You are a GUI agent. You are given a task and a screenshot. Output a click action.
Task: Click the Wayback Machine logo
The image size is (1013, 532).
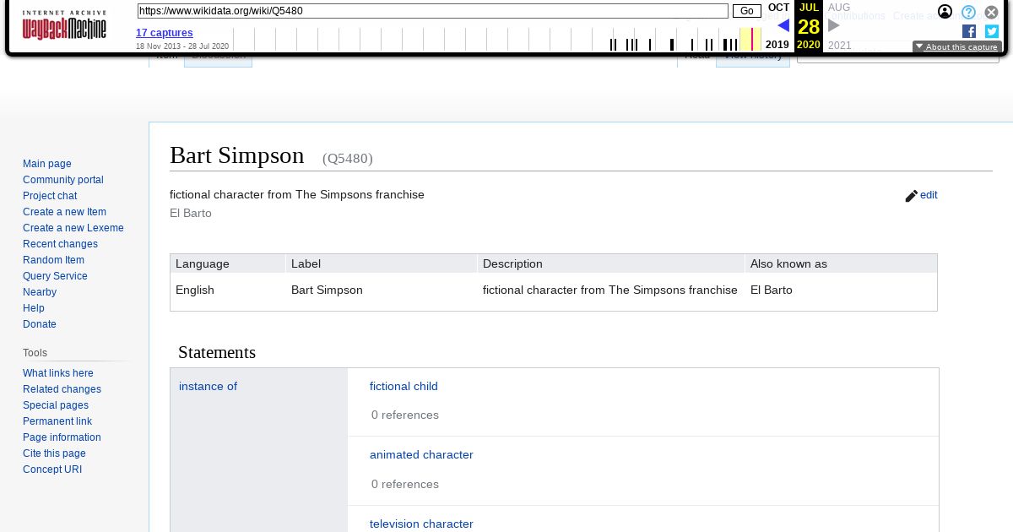tap(64, 25)
